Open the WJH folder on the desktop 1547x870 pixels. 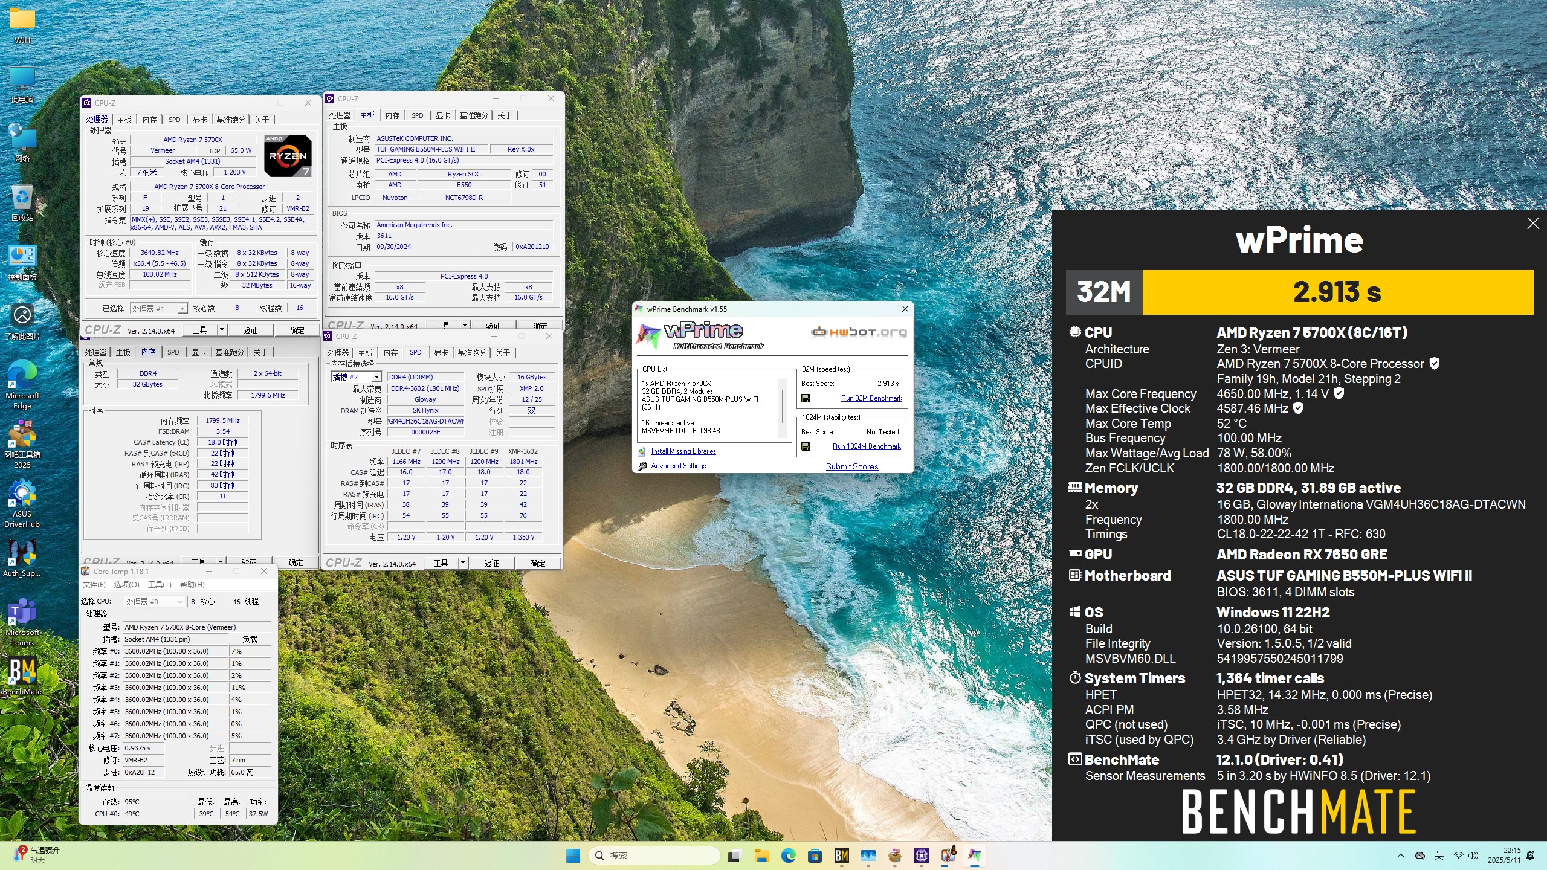[x=22, y=25]
